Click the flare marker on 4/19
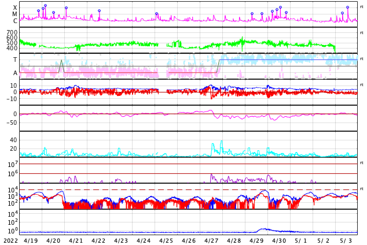This screenshot has width=367, height=245. (38, 11)
